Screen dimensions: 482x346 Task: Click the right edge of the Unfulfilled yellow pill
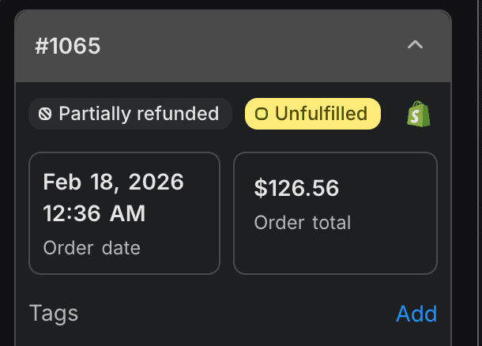tap(375, 114)
